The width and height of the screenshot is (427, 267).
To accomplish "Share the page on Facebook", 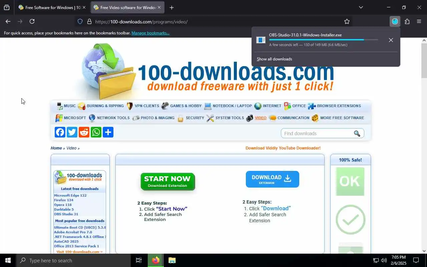I will [x=60, y=132].
